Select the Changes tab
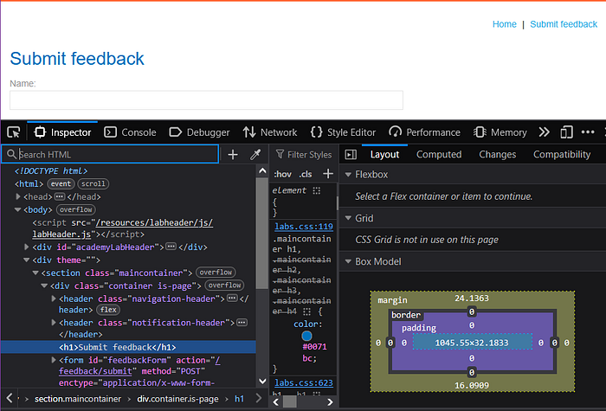This screenshot has height=411, width=606. [x=498, y=155]
